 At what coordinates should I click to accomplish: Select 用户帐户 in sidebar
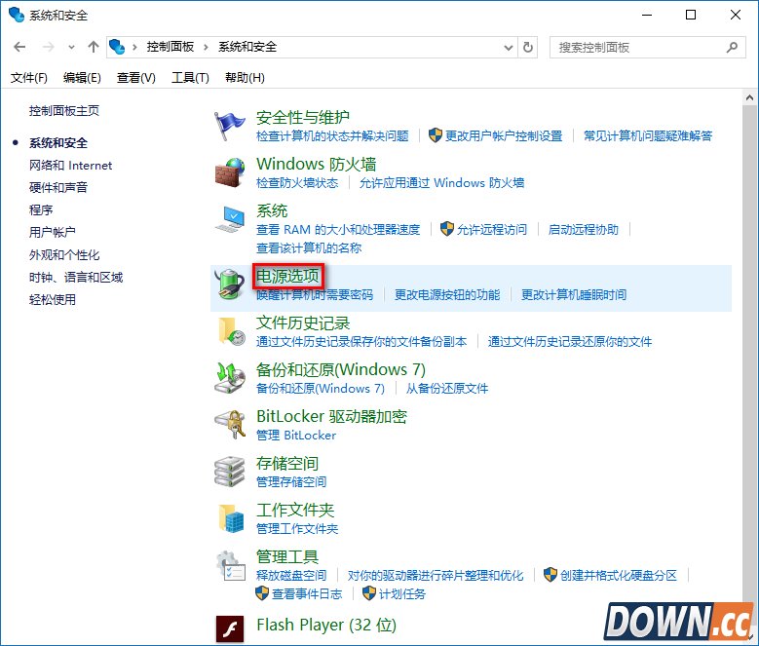coord(53,232)
